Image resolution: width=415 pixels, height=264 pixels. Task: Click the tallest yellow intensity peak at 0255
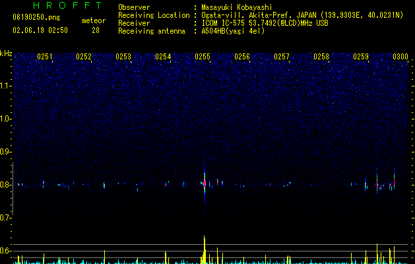click(205, 249)
